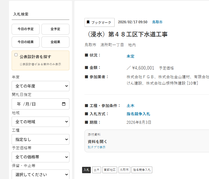209x179 pixels.
Task: Click the 土木 work type link
Action: 130,106
